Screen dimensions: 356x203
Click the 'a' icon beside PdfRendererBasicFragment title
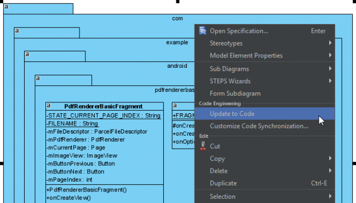pos(49,106)
